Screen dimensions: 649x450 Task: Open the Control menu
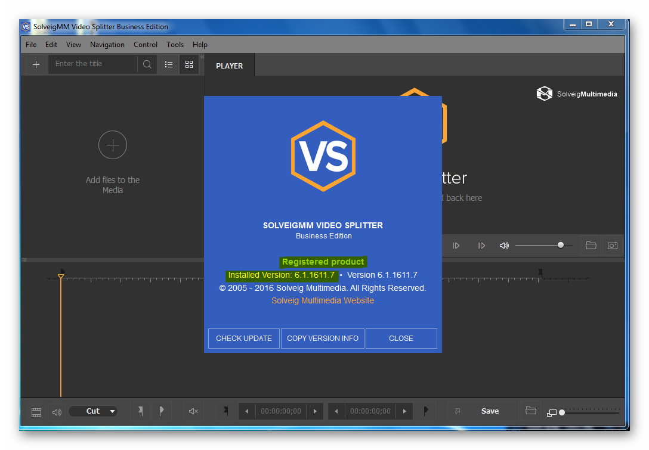pyautogui.click(x=146, y=45)
